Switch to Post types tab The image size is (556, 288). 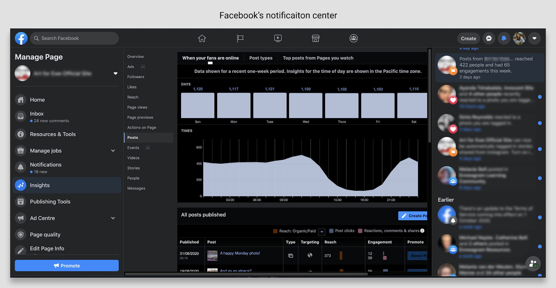point(261,58)
